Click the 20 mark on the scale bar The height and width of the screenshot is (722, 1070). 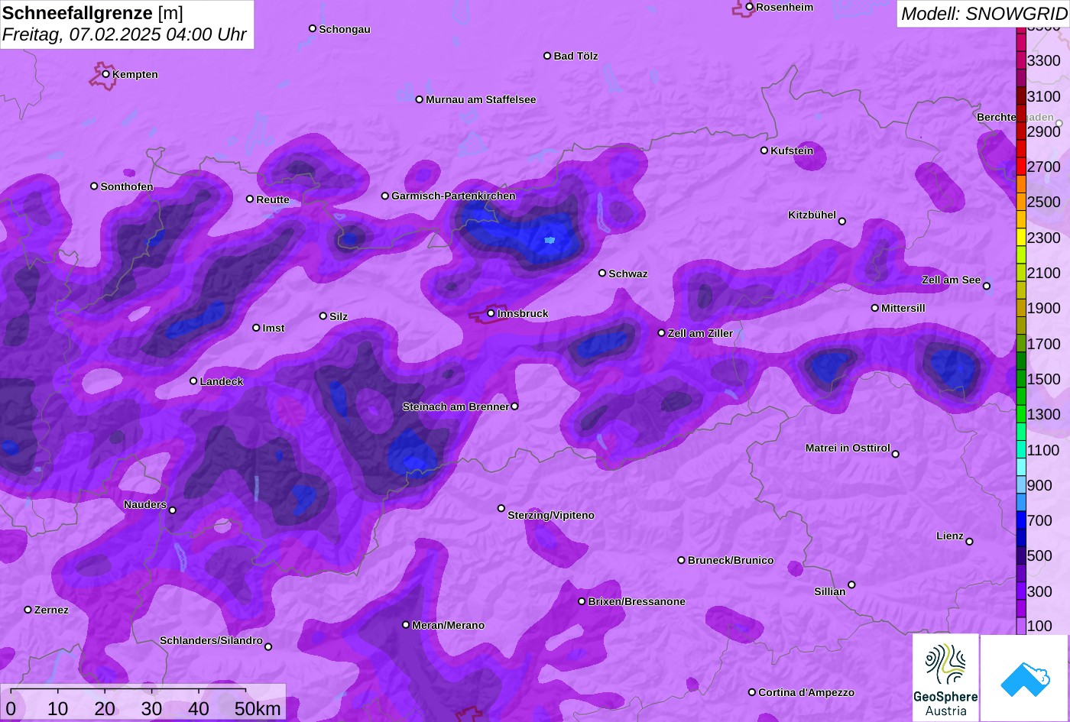[105, 708]
